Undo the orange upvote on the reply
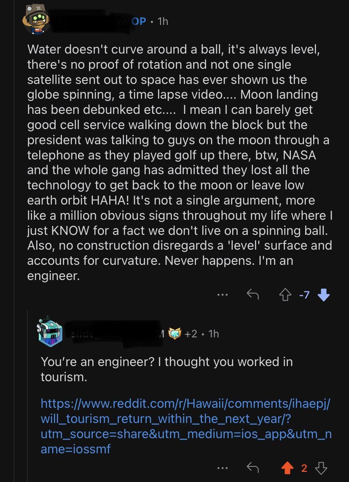The image size is (349, 482). pos(287,467)
